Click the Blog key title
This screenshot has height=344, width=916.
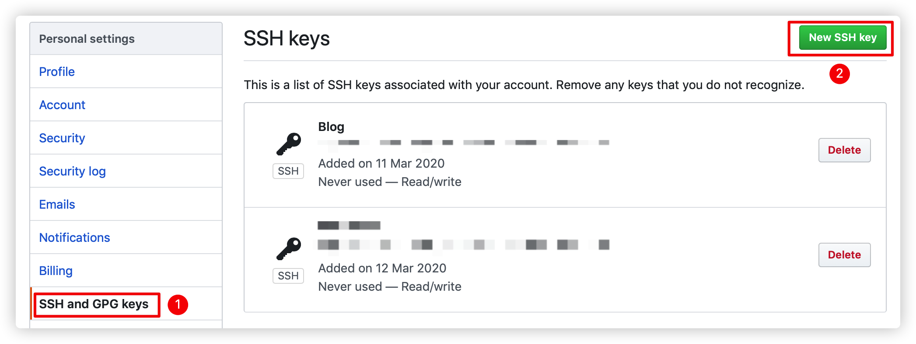click(x=331, y=127)
